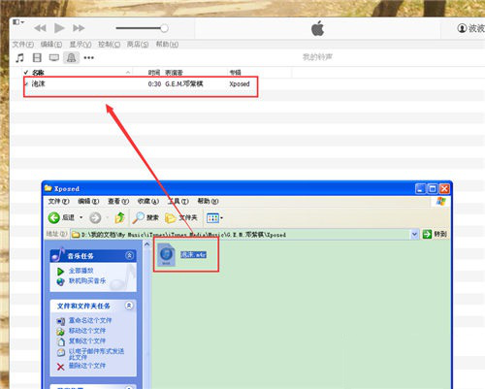
Task: Open the more (...) media types icon
Action: 88,58
